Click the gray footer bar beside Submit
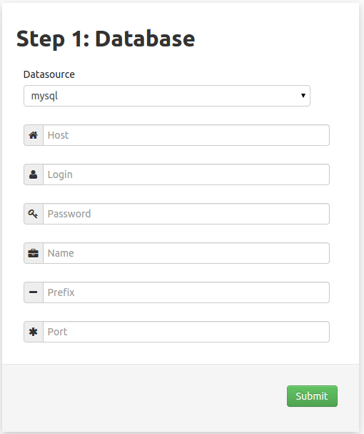 143,398
